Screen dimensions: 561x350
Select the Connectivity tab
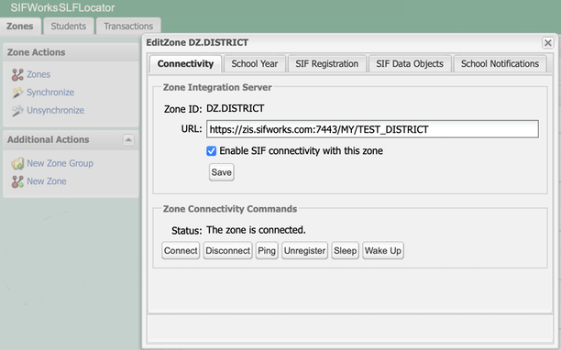[185, 63]
